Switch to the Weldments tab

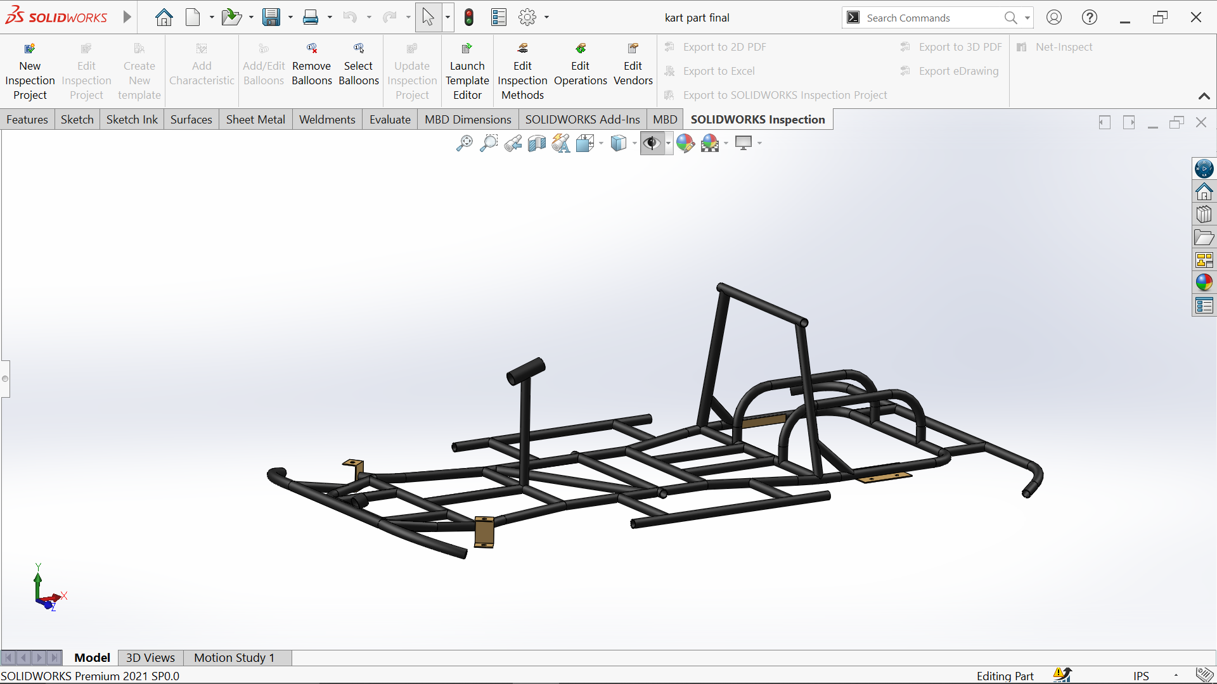[x=327, y=120]
